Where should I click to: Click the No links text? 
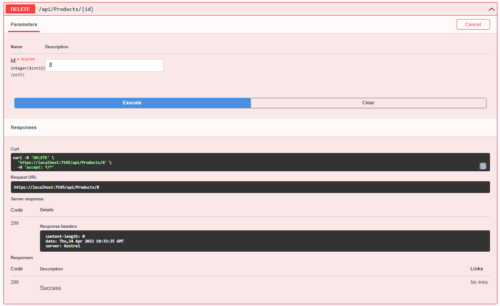[479, 283]
